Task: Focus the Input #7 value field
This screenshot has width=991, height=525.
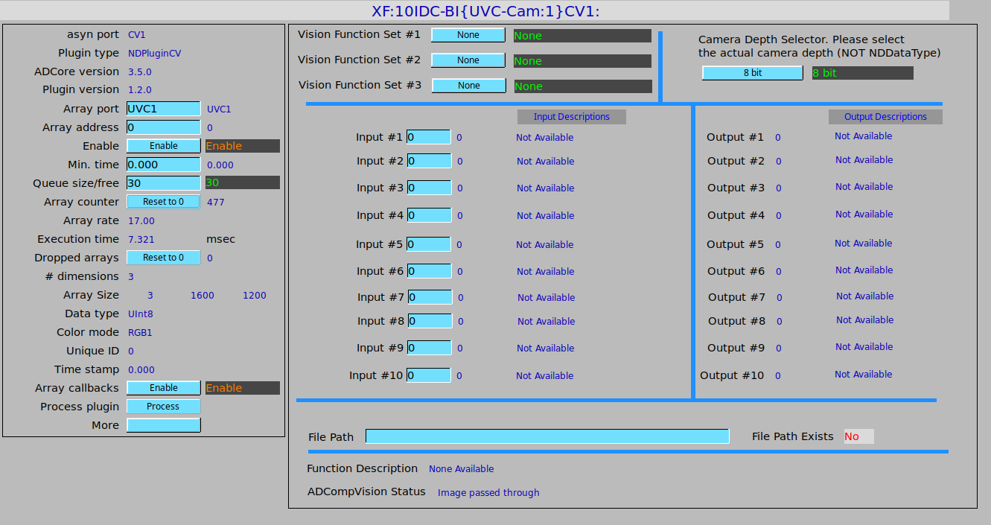Action: 430,297
